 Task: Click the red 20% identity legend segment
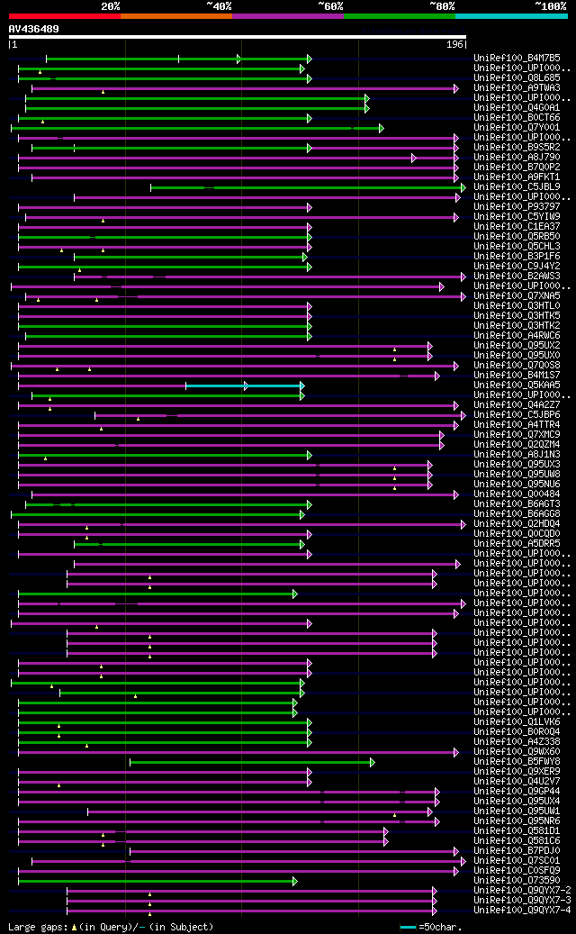(65, 16)
